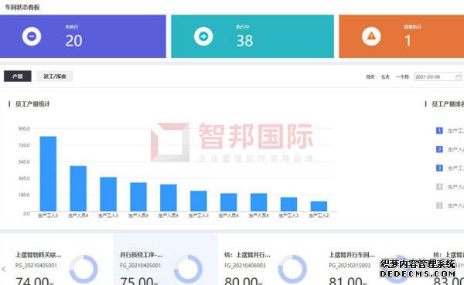Image resolution: width=464 pixels, height=285 pixels.
Task: Select rank 4 badge in ranking list
Action: click(x=439, y=187)
